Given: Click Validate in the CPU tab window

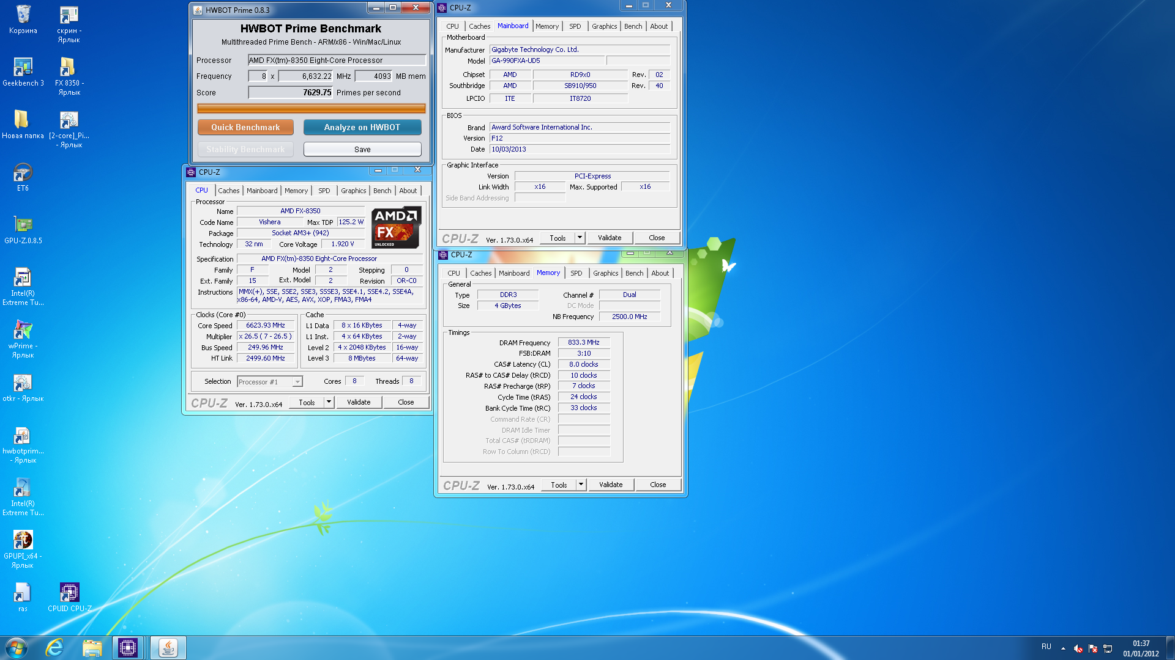Looking at the screenshot, I should (359, 402).
